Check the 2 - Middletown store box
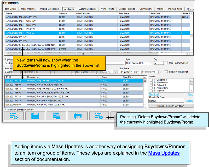The width and height of the screenshot is (209, 167). point(151,82)
